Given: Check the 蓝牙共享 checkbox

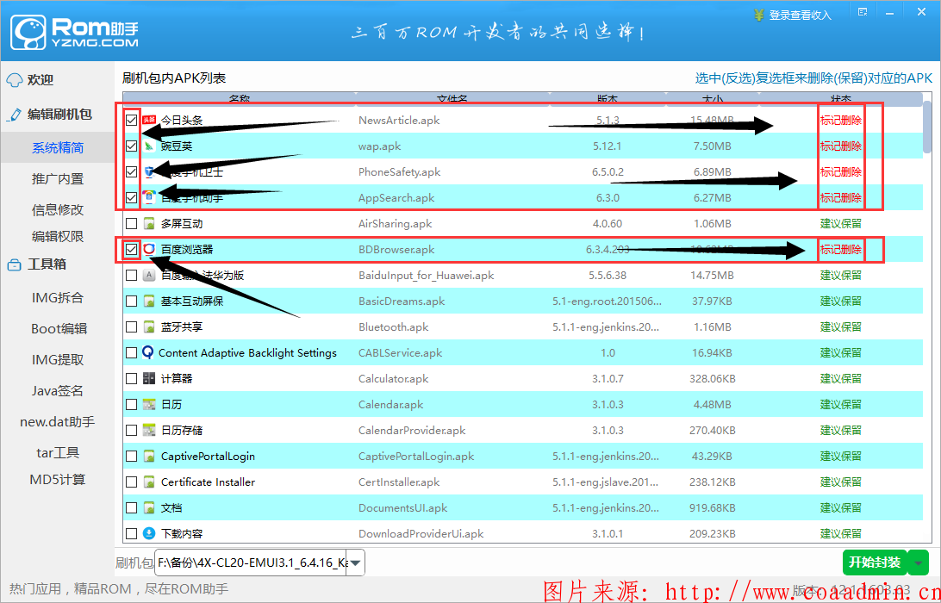Looking at the screenshot, I should (132, 326).
